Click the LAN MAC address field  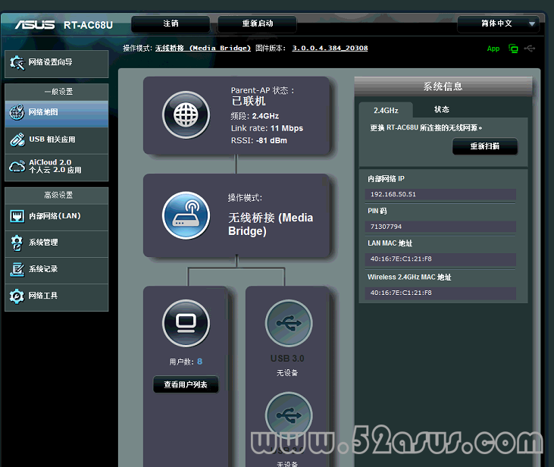click(x=440, y=259)
